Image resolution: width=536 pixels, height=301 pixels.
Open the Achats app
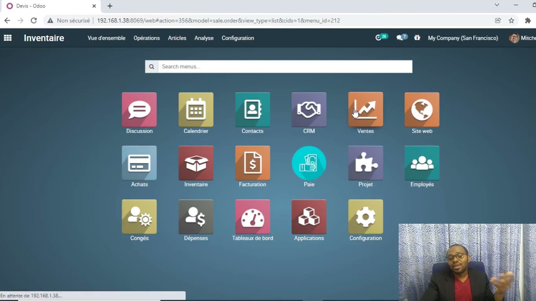click(x=139, y=163)
